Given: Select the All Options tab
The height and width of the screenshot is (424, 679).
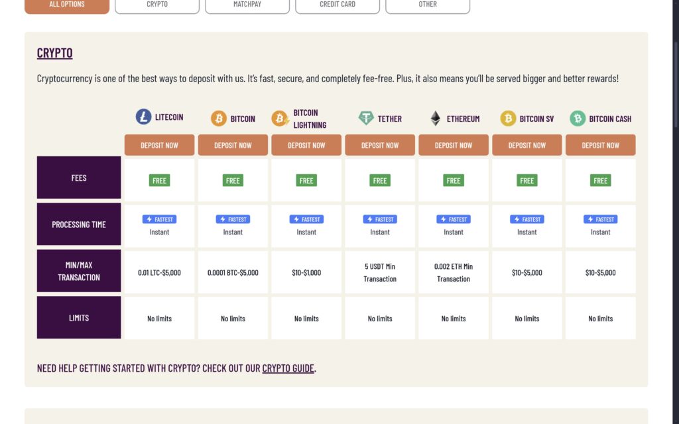Looking at the screenshot, I should tap(66, 5).
